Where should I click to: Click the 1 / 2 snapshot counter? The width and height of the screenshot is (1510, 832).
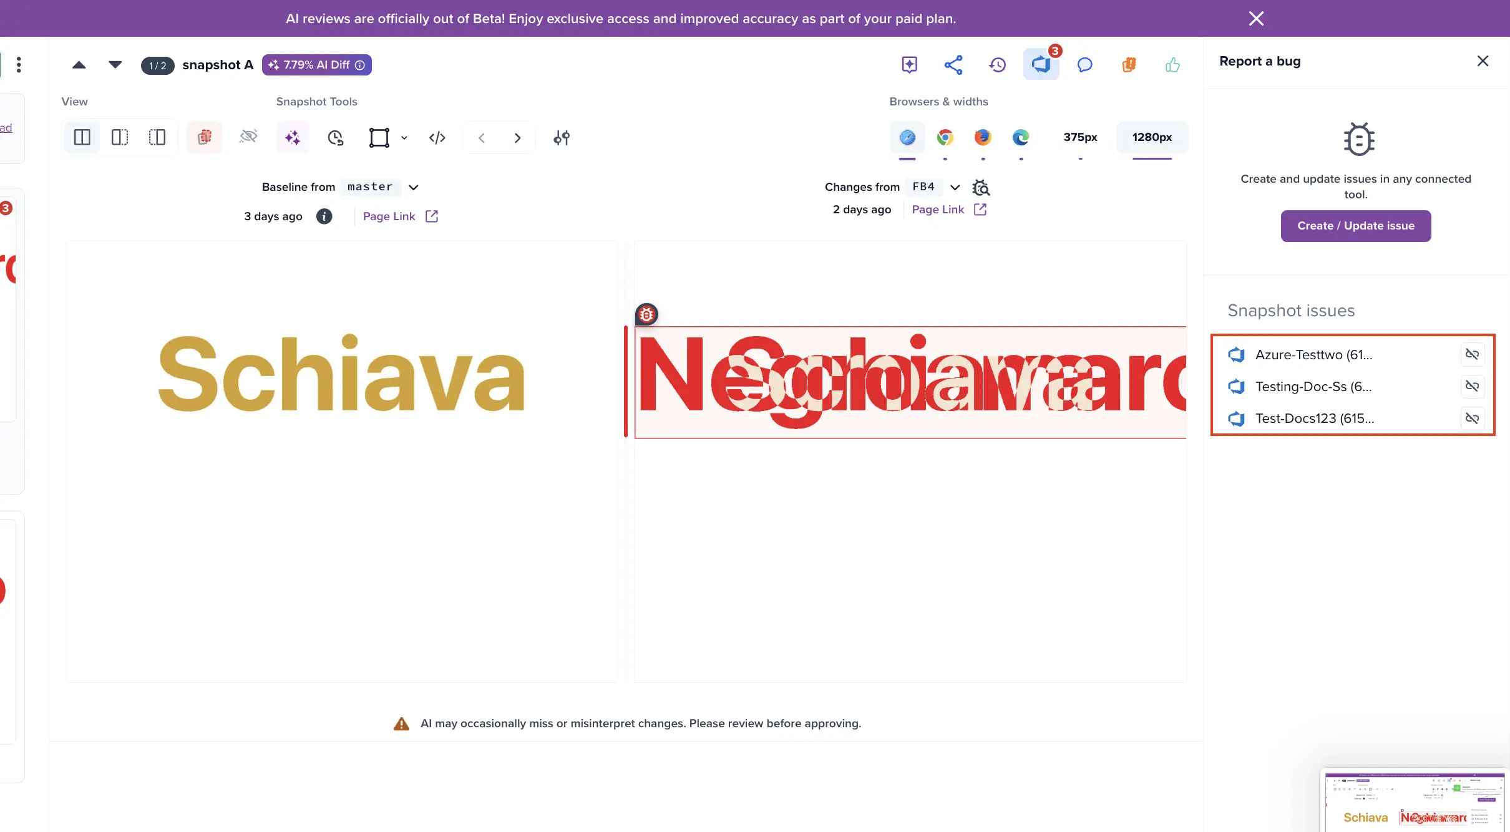pos(157,65)
